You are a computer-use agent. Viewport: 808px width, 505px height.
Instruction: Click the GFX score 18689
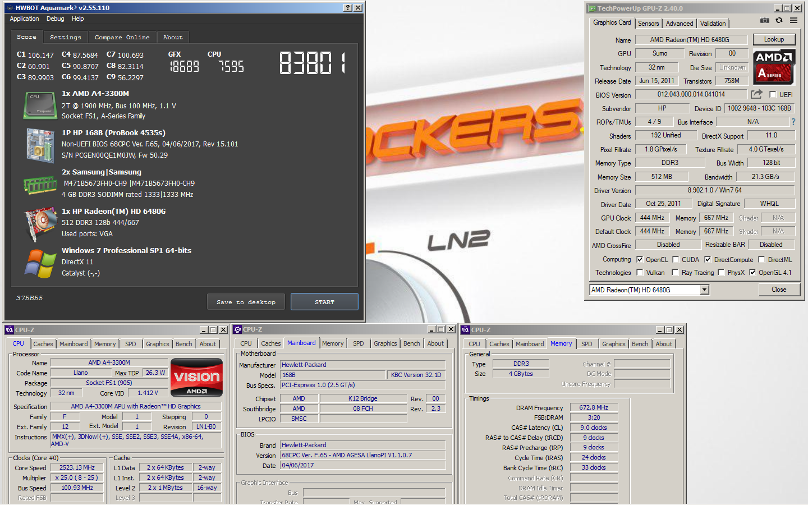pos(185,67)
